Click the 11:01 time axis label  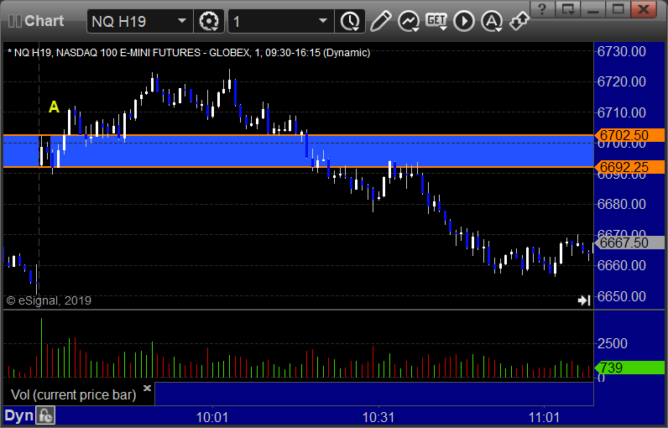pyautogui.click(x=544, y=417)
